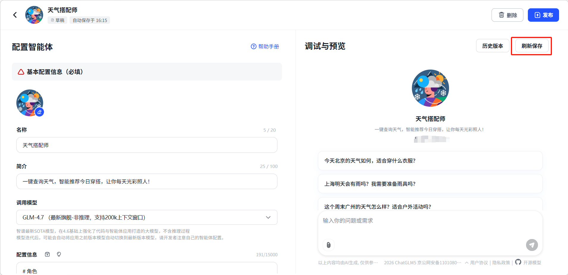Screen dimensions: 568x275
Task: Open 历史版本 version history
Action: [x=492, y=46]
